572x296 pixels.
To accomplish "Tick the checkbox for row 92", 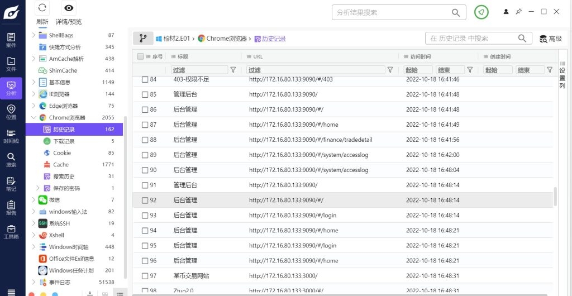I will (145, 200).
